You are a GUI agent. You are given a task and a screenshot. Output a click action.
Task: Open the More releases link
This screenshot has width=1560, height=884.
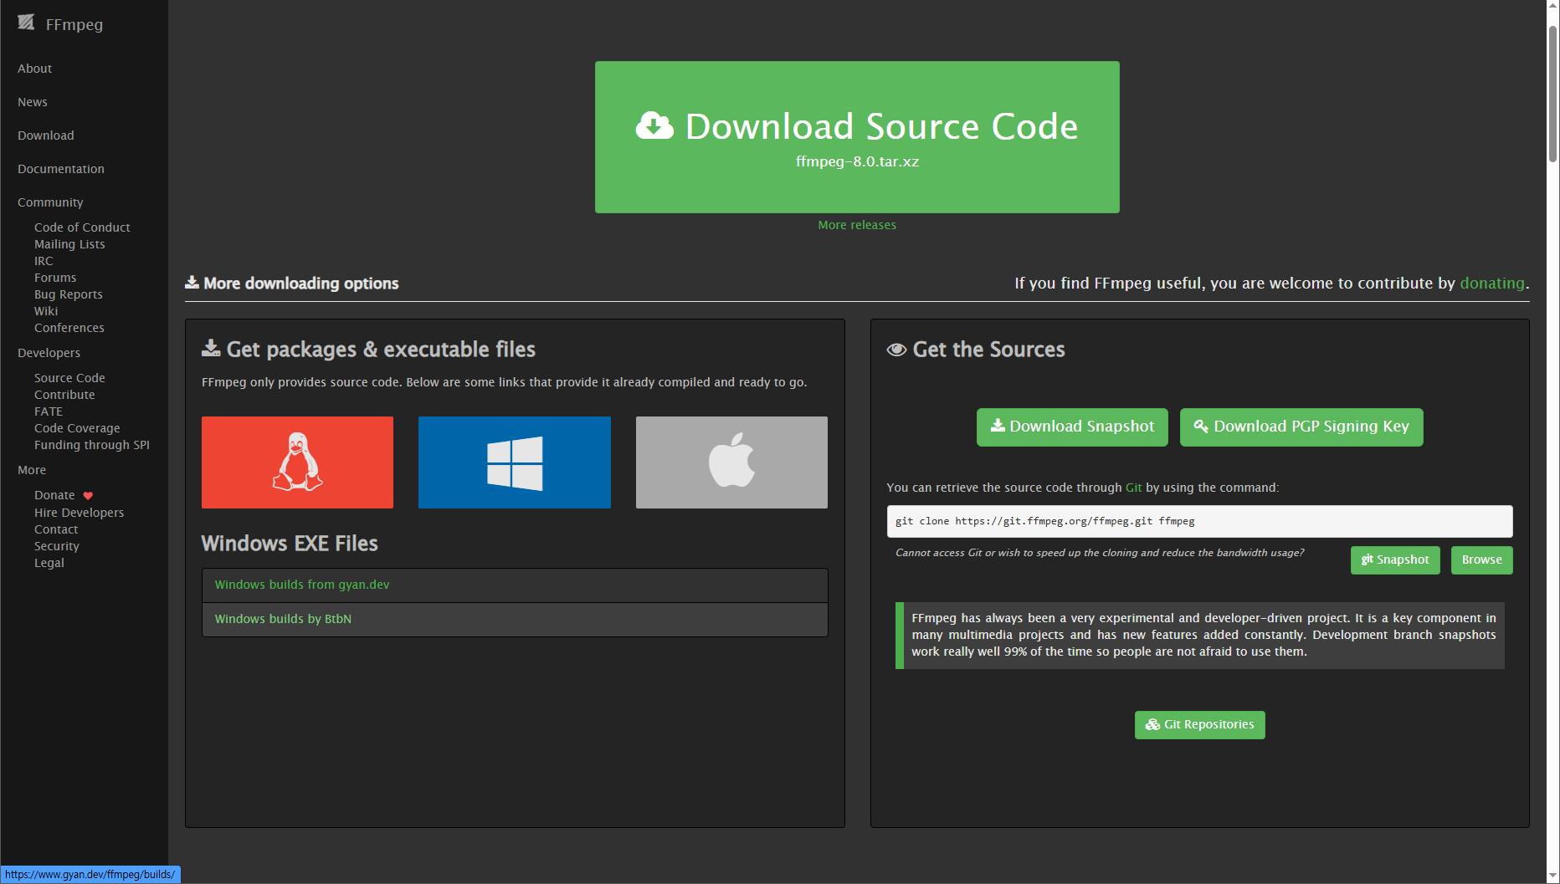[x=857, y=225]
